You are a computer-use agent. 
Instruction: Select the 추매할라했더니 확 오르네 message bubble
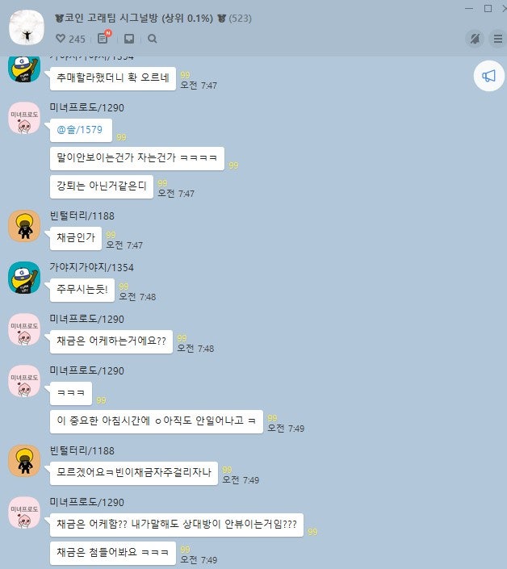click(113, 78)
